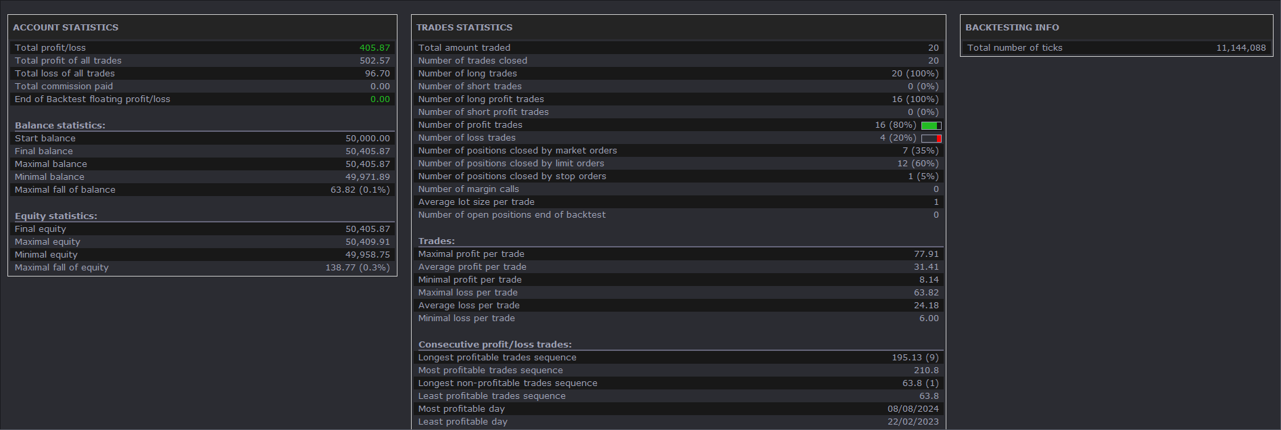The image size is (1281, 430).
Task: Select the Average loss per trade value
Action: tap(926, 306)
